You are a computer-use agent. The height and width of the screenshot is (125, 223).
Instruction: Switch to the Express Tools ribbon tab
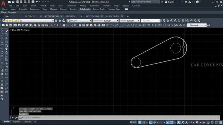point(99,9)
